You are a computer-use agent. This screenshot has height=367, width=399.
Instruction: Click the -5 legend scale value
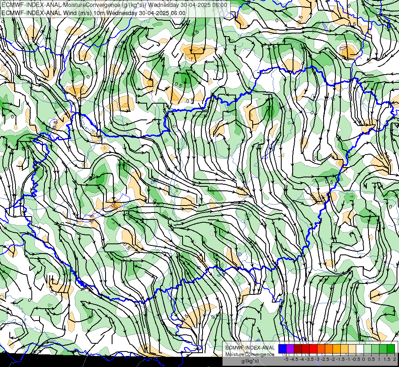point(286,359)
